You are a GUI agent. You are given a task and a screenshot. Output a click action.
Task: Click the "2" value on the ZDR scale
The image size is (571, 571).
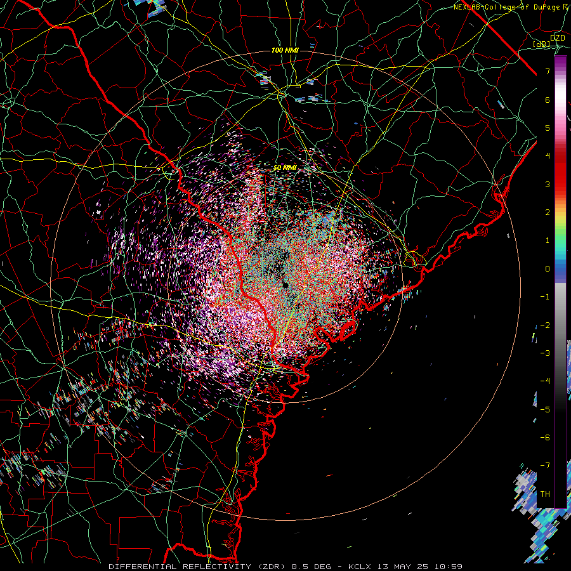tap(548, 213)
